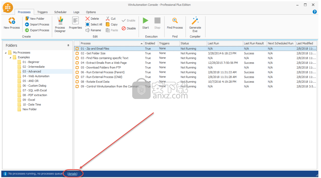This screenshot has width=321, height=178.
Task: Sort by the Triggers column header
Action: click(x=169, y=43)
